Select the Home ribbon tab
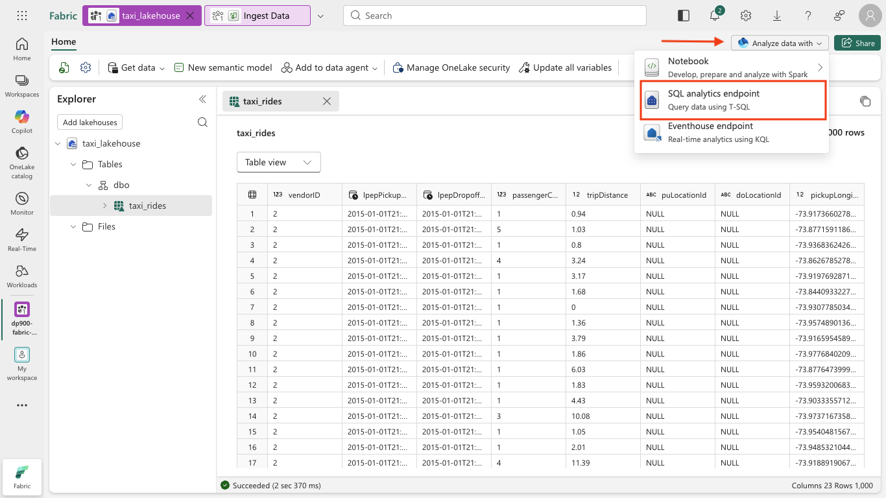The image size is (886, 498). point(64,41)
